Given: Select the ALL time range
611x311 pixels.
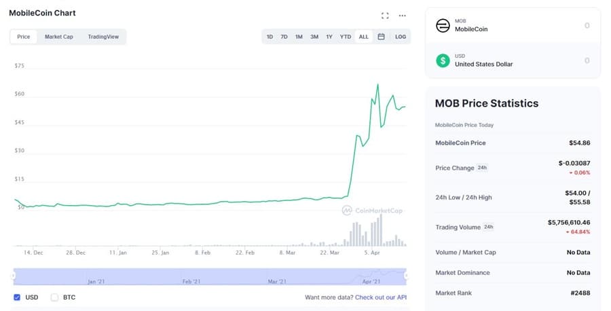Looking at the screenshot, I should pyautogui.click(x=364, y=37).
